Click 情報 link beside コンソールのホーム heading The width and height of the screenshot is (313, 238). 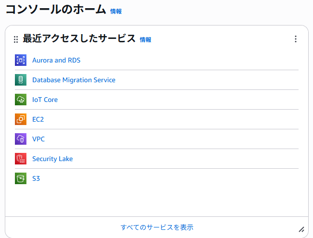click(x=116, y=11)
